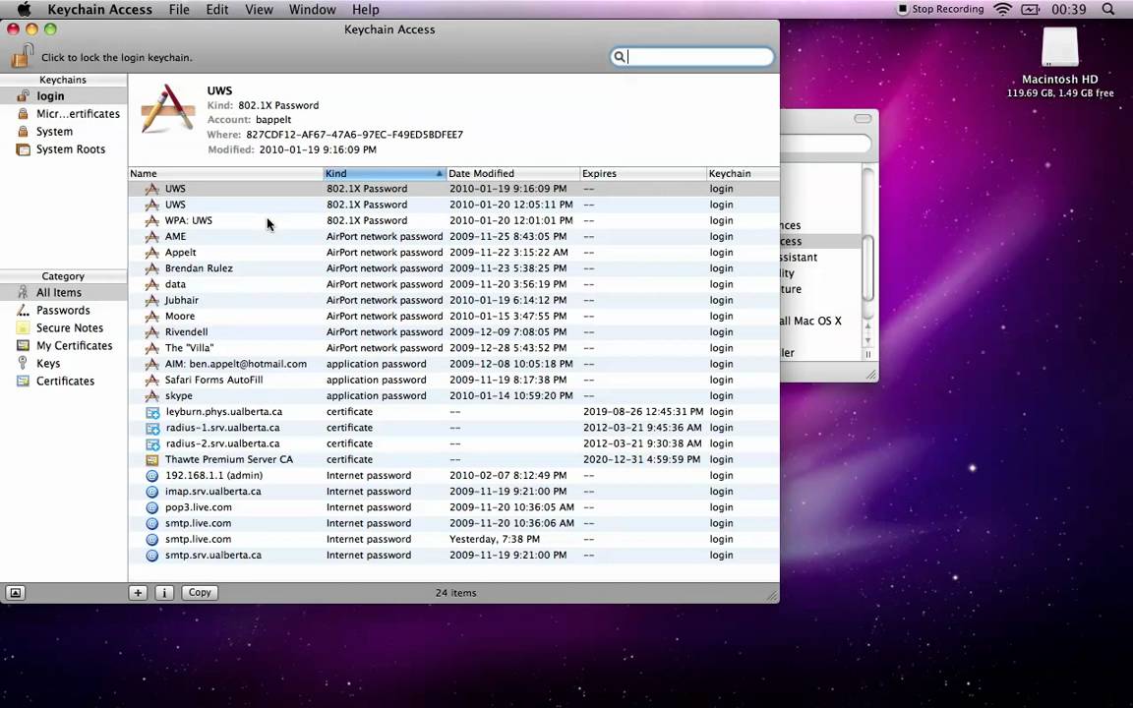This screenshot has height=708, width=1133.
Task: Sort by the Keychain column header
Action: click(743, 173)
